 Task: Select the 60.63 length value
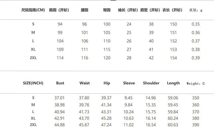tap(173, 125)
